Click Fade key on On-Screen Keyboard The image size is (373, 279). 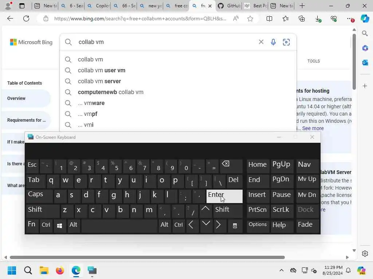307,226
